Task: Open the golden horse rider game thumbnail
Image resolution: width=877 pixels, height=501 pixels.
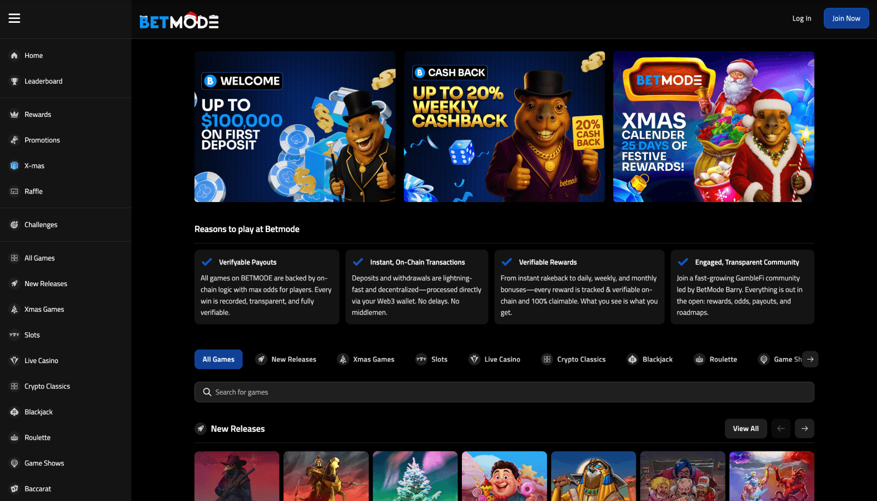Action: (x=326, y=477)
